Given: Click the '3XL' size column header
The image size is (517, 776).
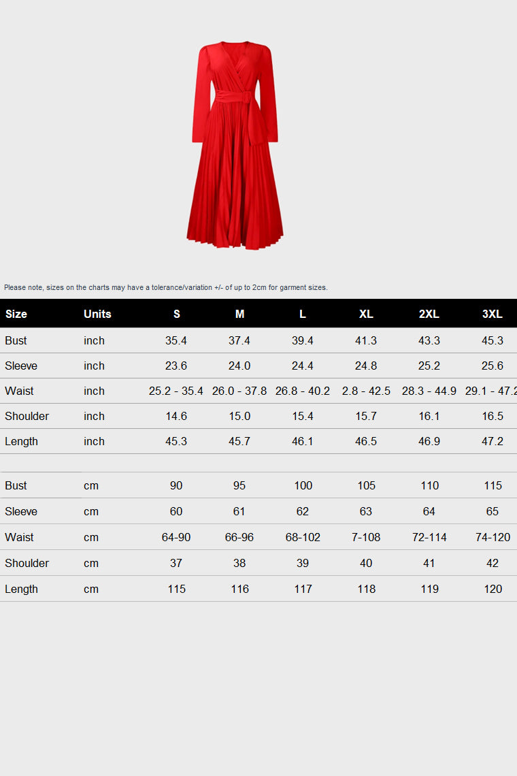Looking at the screenshot, I should pyautogui.click(x=493, y=314).
